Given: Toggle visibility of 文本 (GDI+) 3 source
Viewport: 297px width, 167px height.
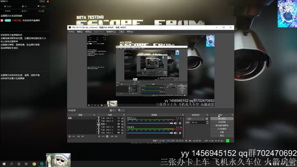Looking at the screenshot, I should point(118,130).
